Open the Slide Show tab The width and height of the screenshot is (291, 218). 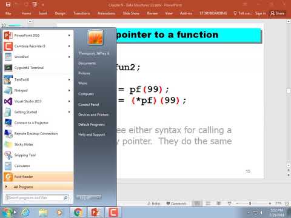click(131, 13)
